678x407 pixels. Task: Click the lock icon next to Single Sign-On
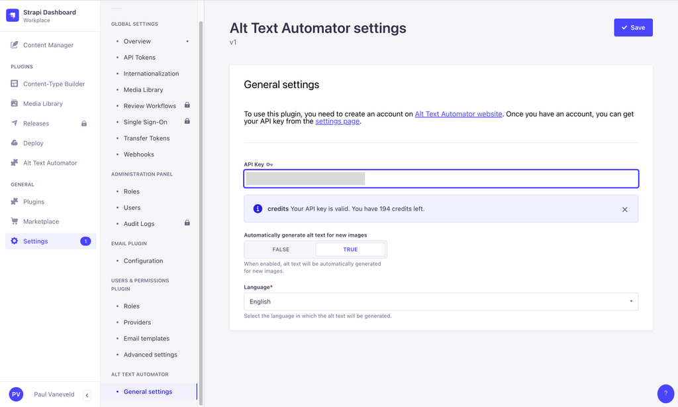(x=187, y=121)
